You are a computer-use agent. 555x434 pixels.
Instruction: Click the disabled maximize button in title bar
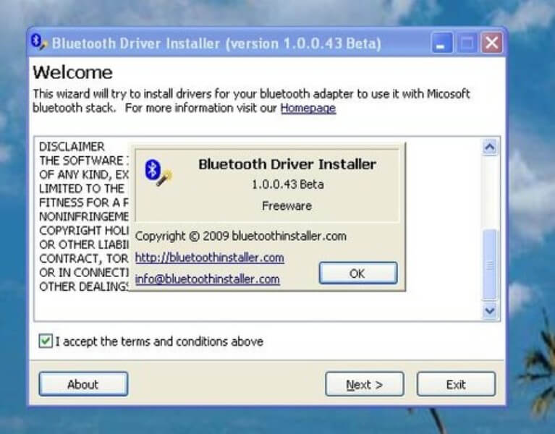click(467, 43)
